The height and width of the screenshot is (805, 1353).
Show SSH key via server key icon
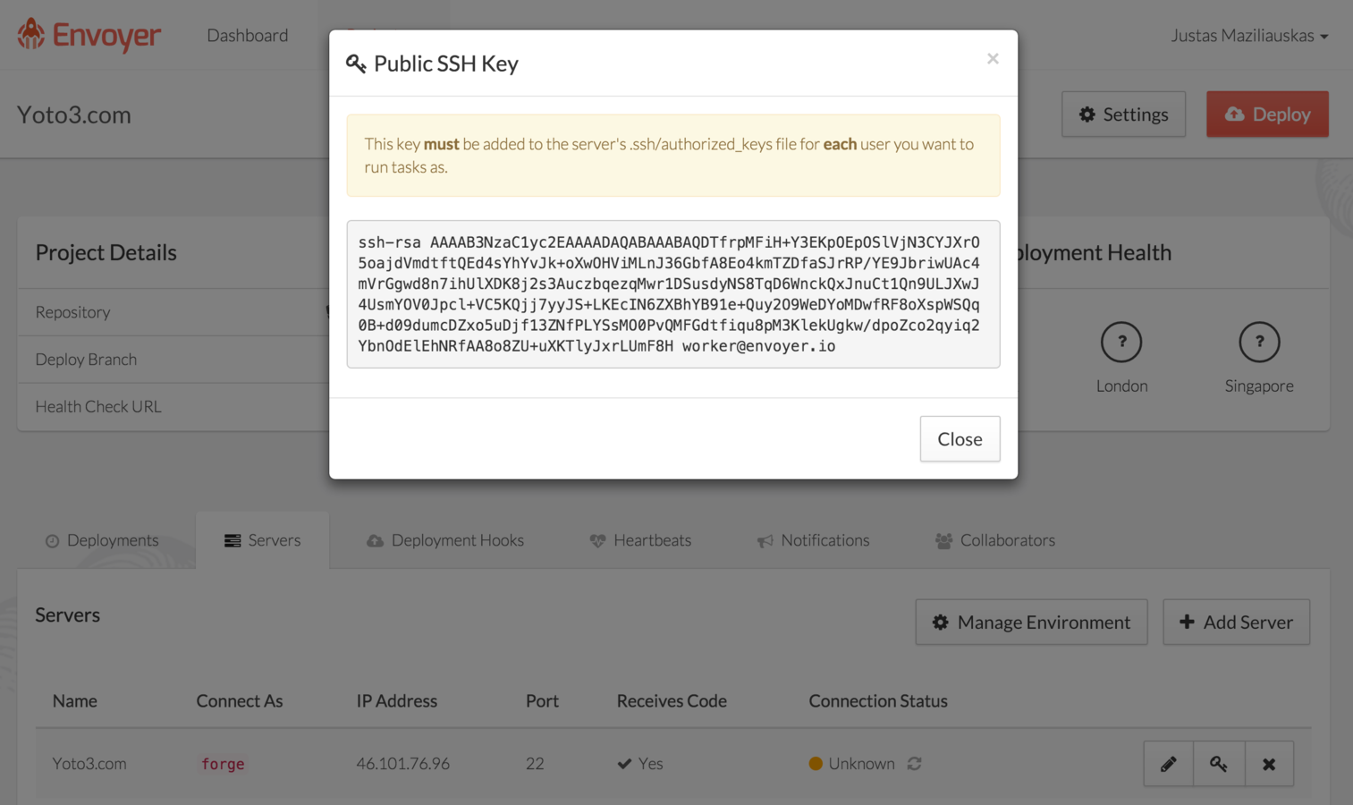(x=1219, y=764)
